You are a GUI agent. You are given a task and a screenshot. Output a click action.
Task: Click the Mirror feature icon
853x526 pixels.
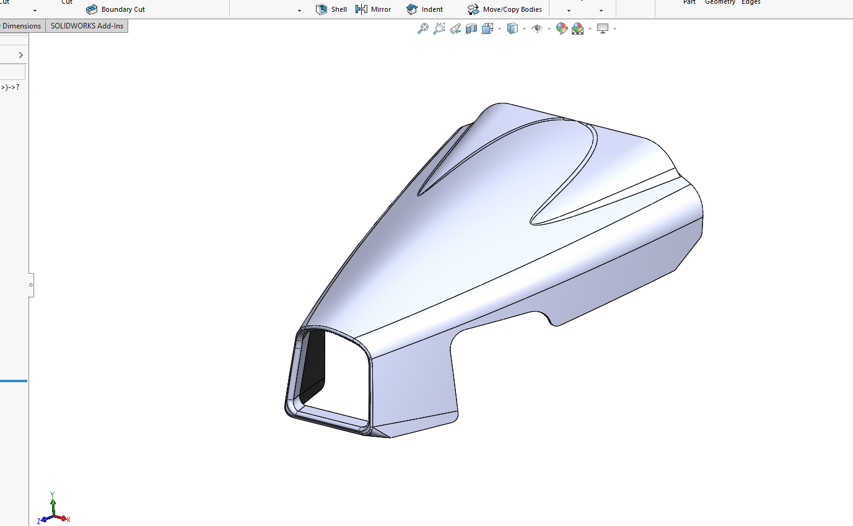pyautogui.click(x=361, y=9)
